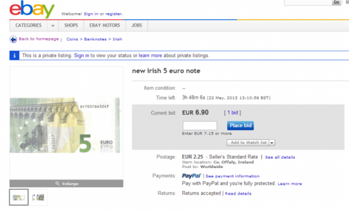Click the Place bid button
The width and height of the screenshot is (349, 210).
[x=241, y=125]
